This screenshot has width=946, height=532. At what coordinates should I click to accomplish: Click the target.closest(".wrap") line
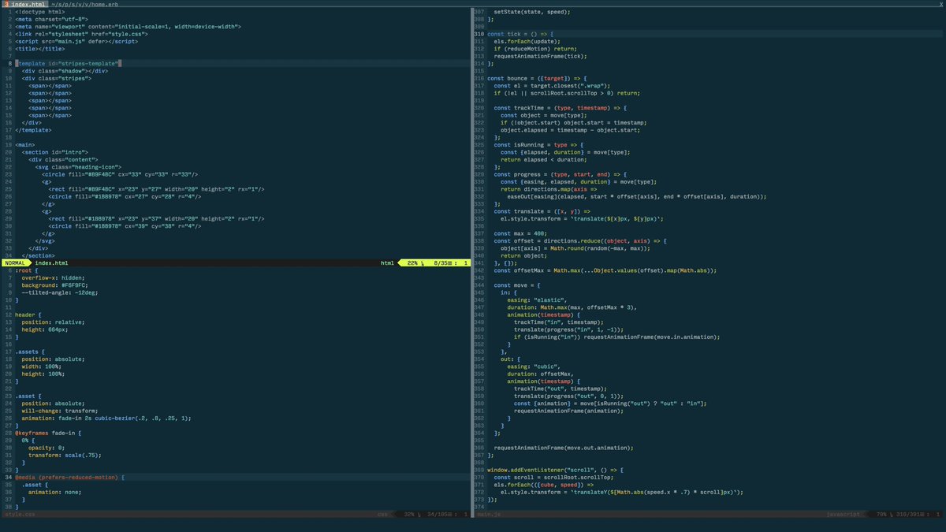pos(552,85)
